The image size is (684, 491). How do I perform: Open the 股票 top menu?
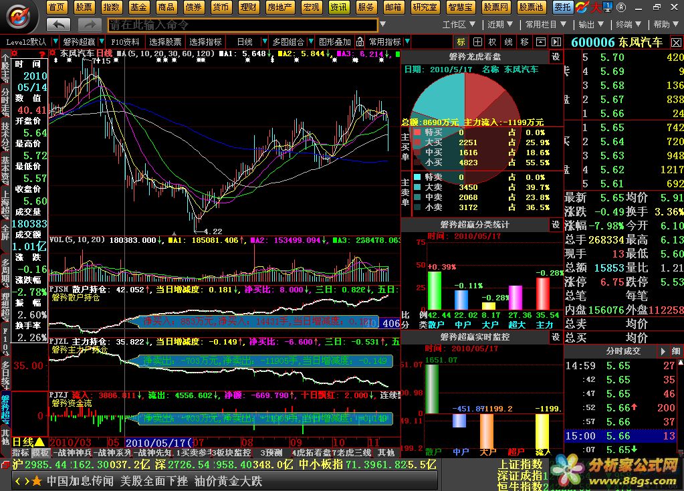84,7
